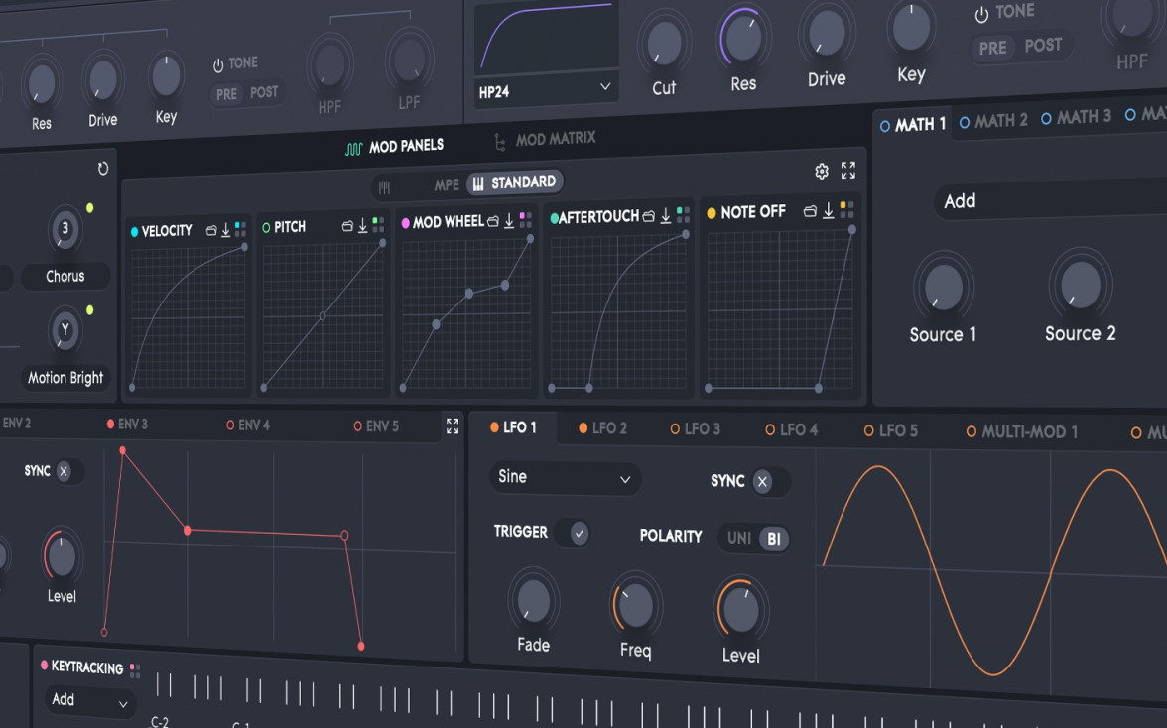Click the reset arrow above Chorus macro
This screenshot has width=1167, height=728.
pyautogui.click(x=103, y=169)
